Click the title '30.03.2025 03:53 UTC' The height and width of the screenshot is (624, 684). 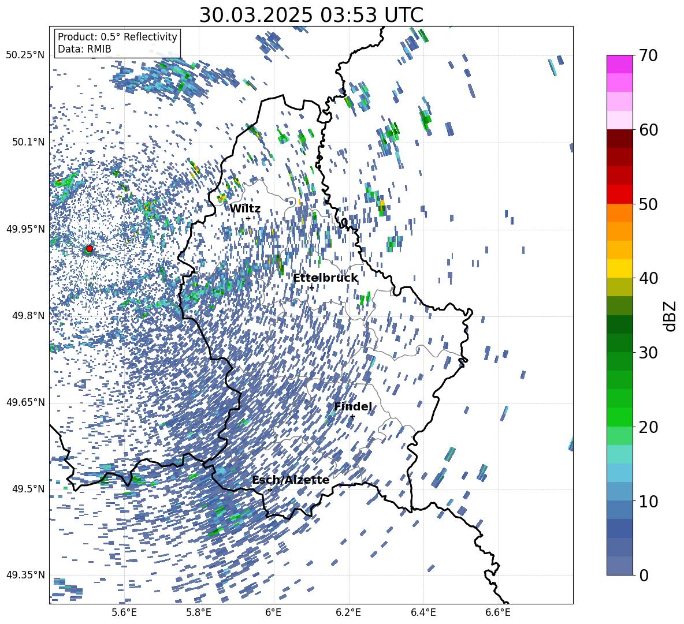[x=311, y=15]
